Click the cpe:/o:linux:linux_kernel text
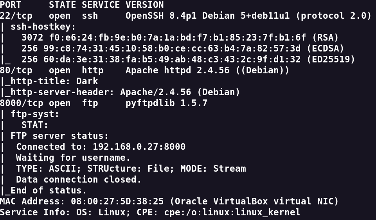 pos(232,213)
